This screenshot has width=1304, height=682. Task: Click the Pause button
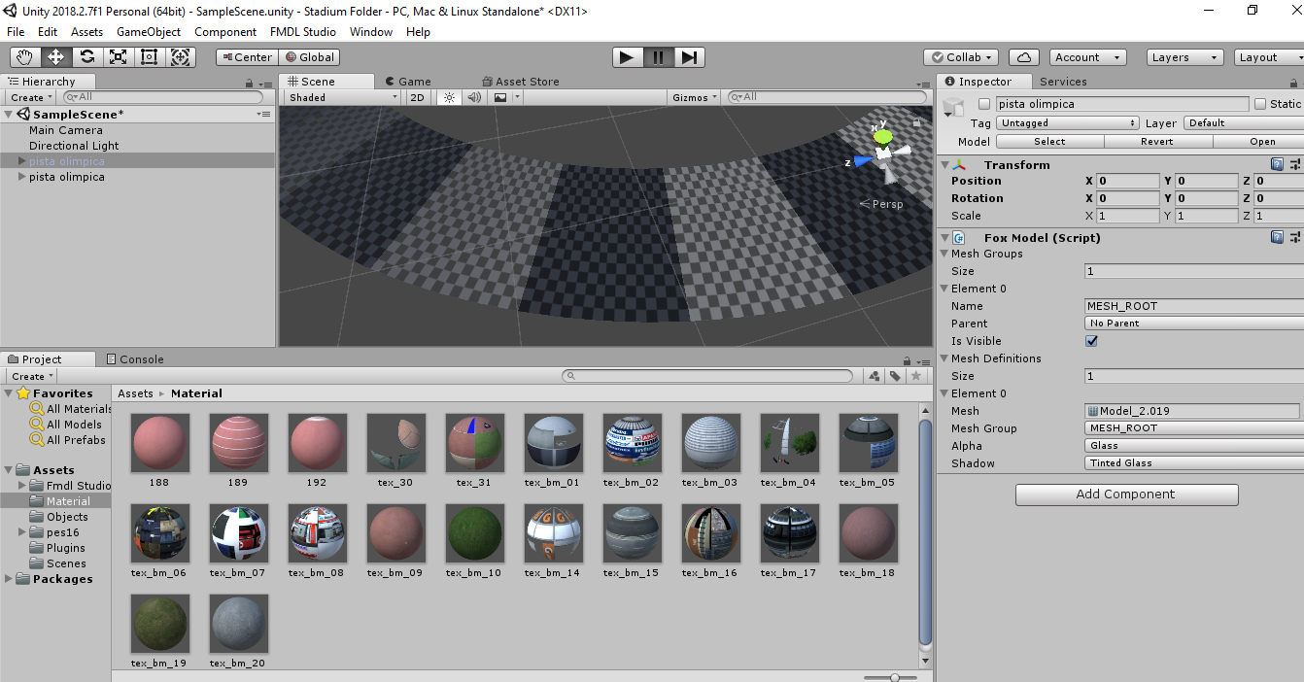point(658,57)
